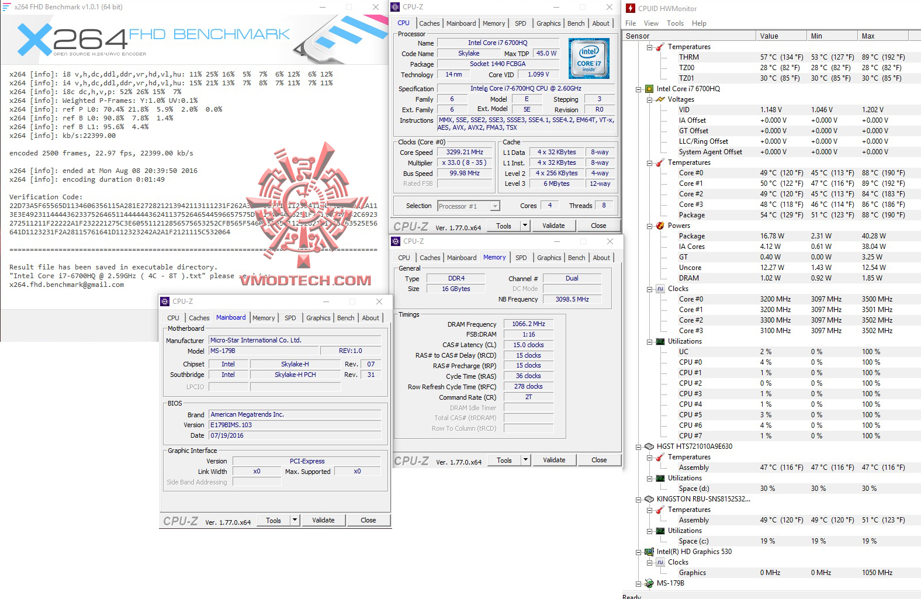Click the KINGSTON Utilizations icon
This screenshot has width=921, height=599.
[660, 531]
